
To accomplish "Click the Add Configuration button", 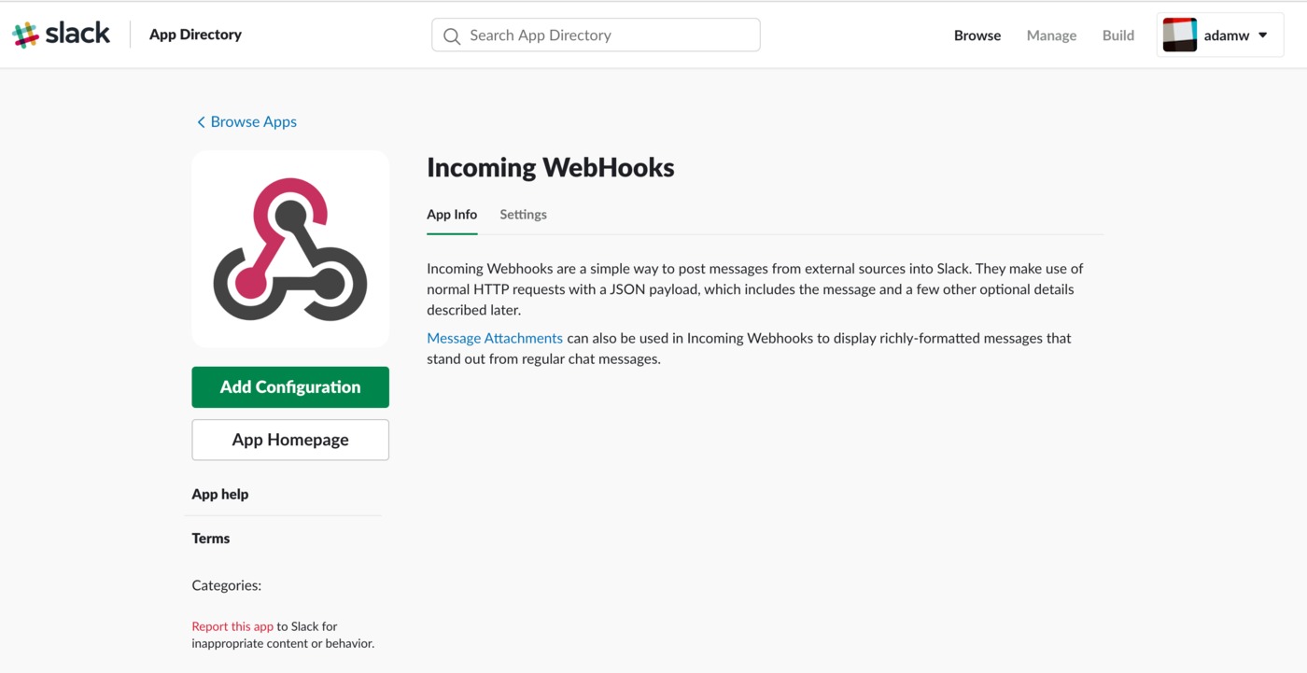I will (x=290, y=387).
